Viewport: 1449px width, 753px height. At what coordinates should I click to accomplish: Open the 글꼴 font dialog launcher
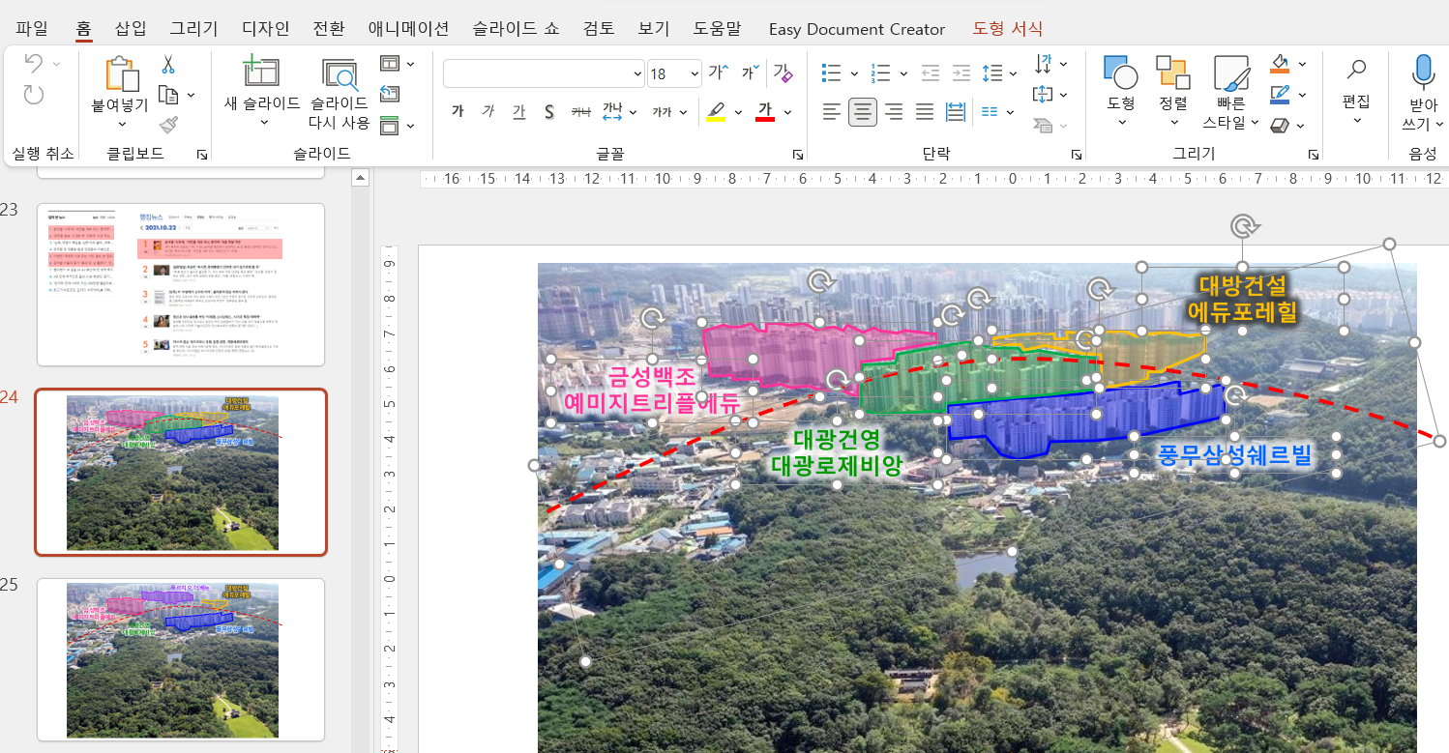click(x=798, y=155)
